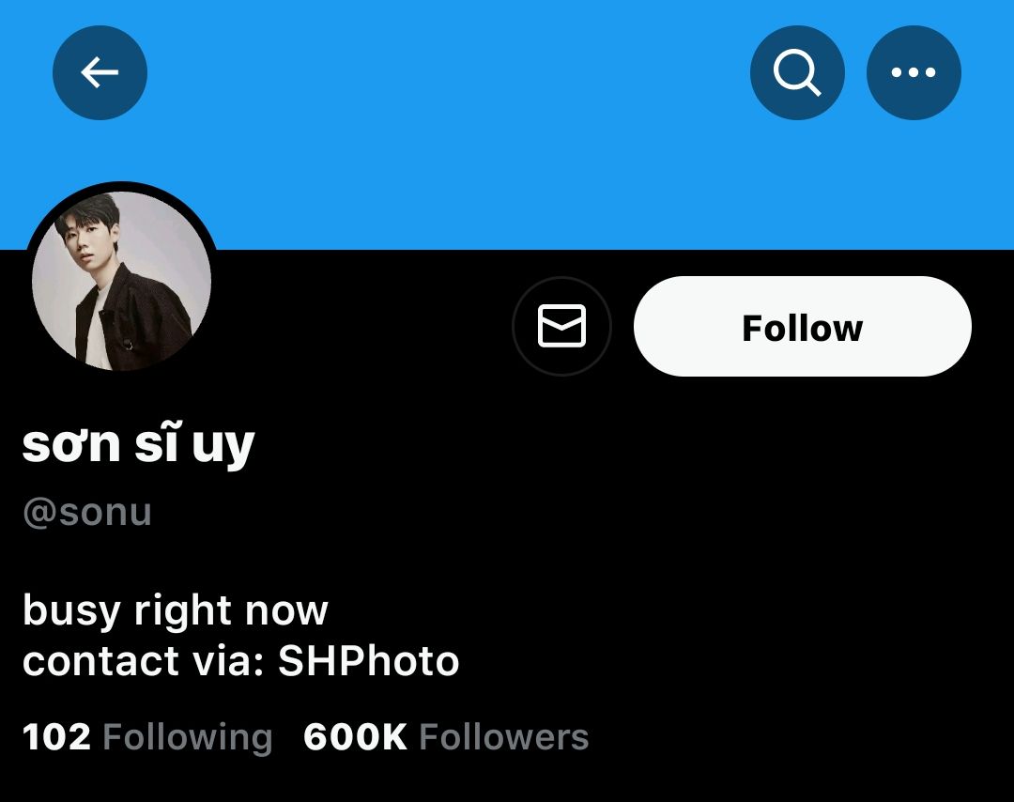Image resolution: width=1014 pixels, height=802 pixels.
Task: Send a direct message to sơn sĩ uy
Action: click(561, 327)
